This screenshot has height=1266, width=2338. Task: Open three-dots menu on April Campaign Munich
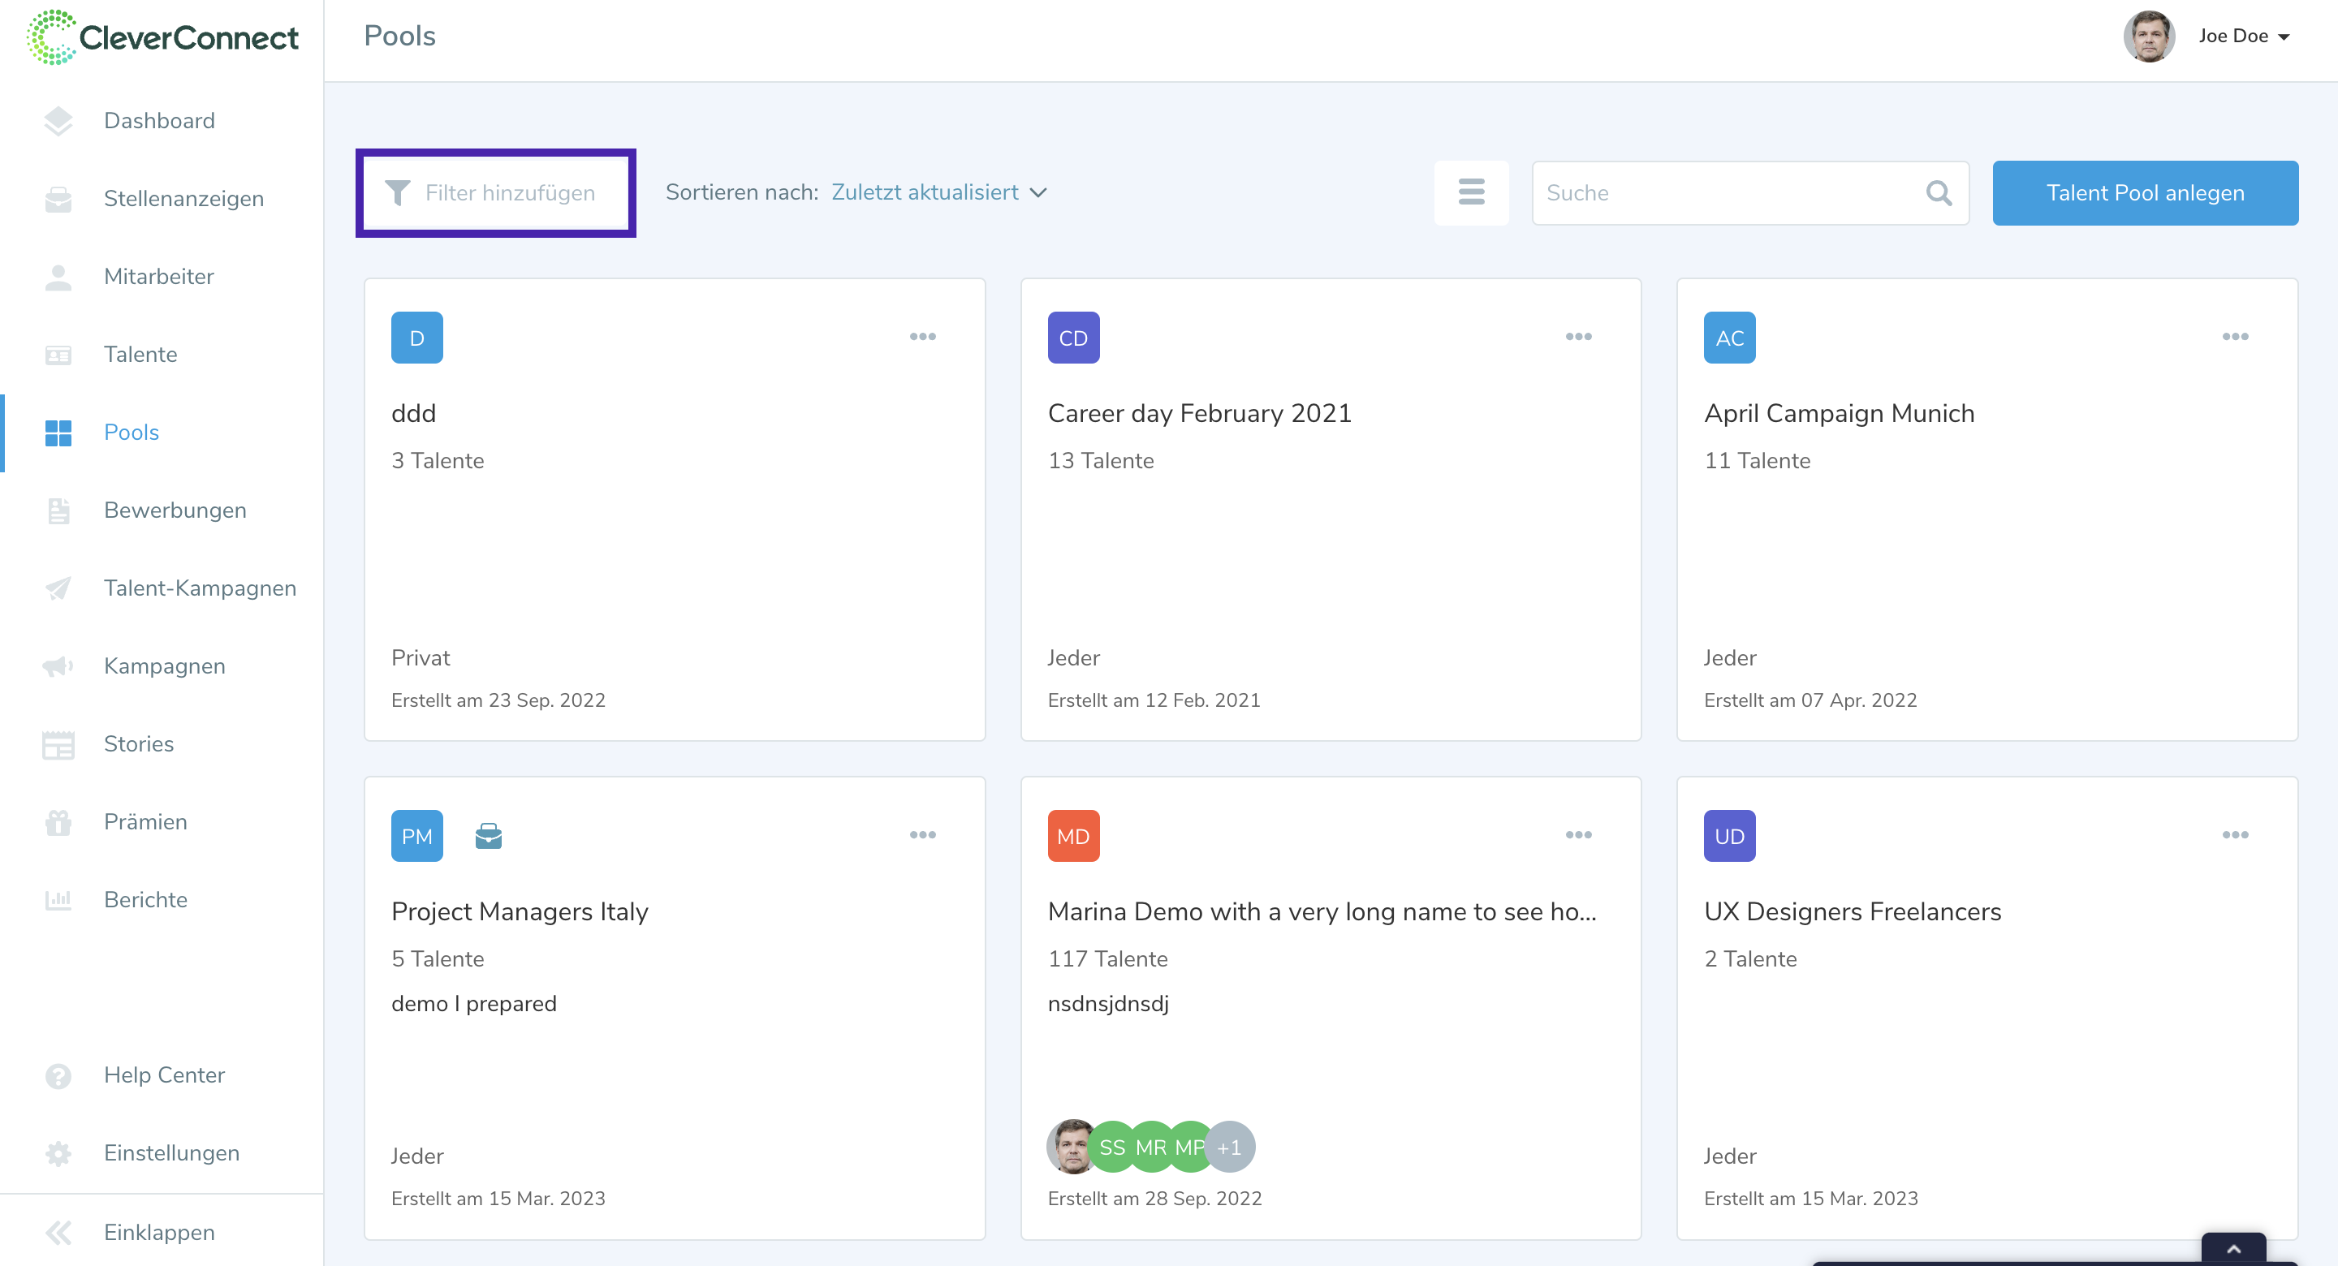tap(2235, 337)
